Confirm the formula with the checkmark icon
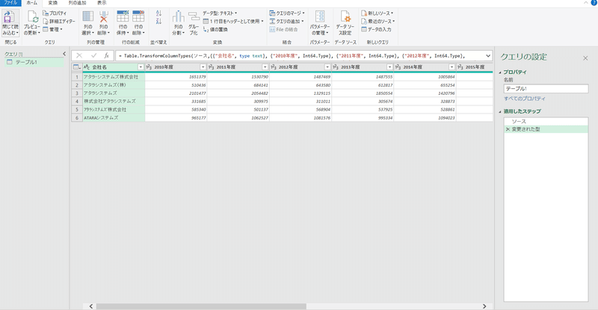Image resolution: width=598 pixels, height=310 pixels. 93,56
